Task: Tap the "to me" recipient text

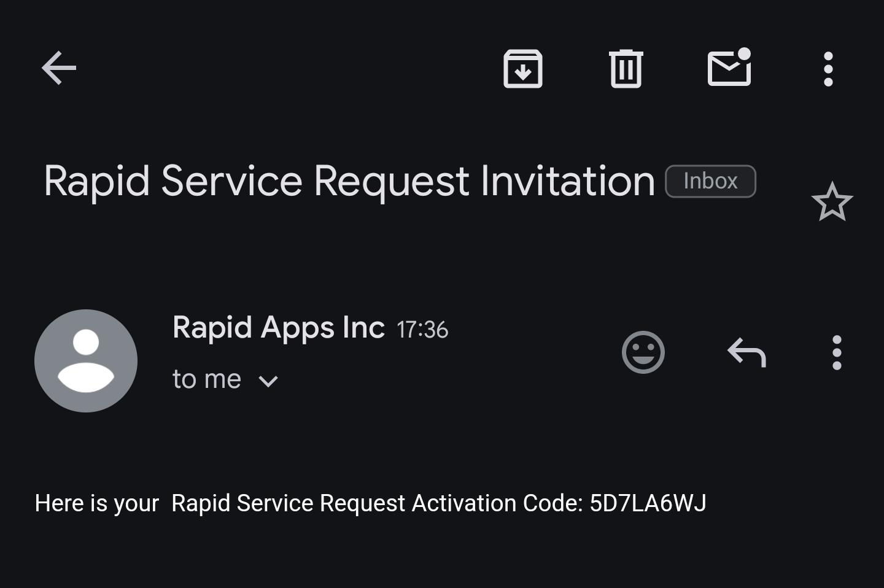Action: (x=207, y=379)
